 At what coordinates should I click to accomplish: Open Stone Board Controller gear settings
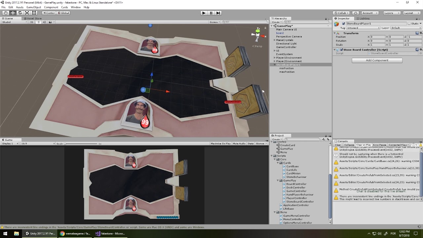pos(421,50)
